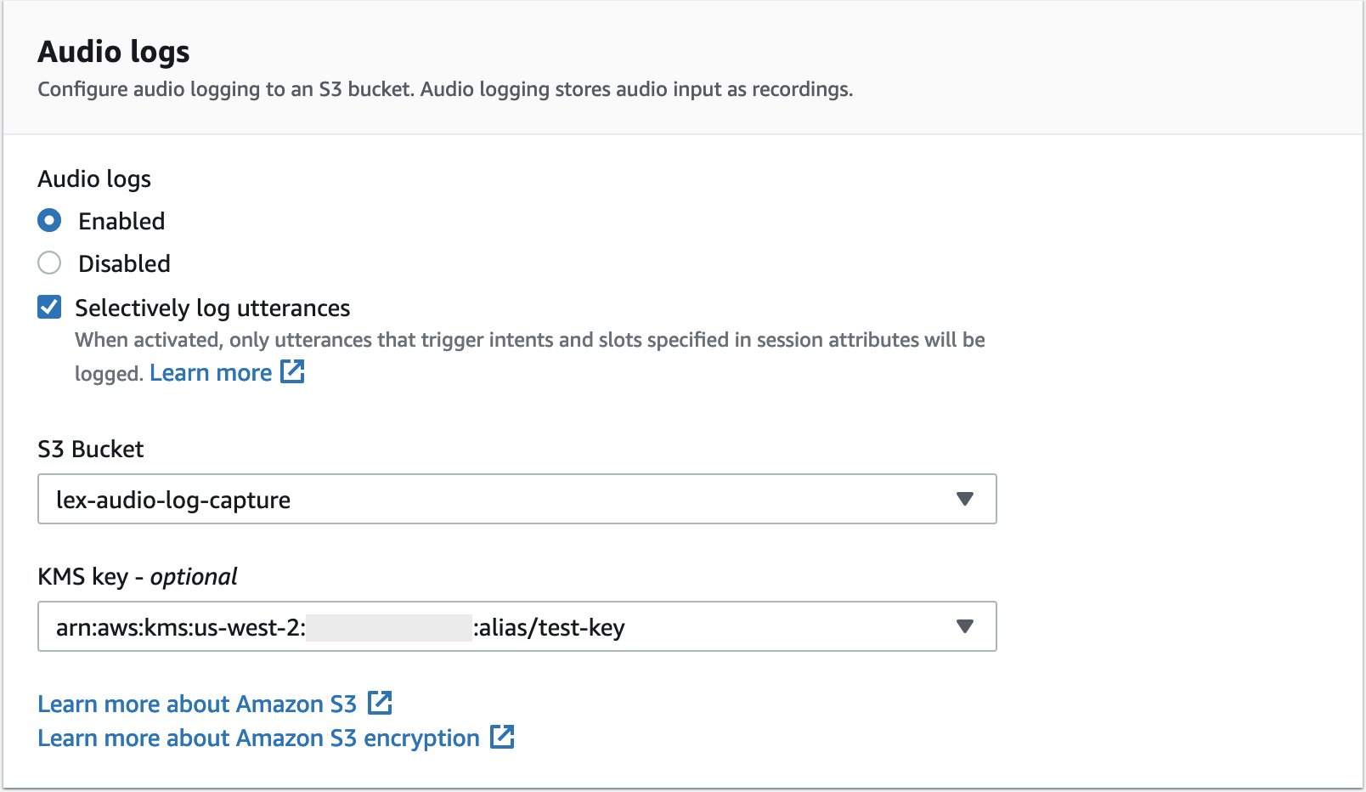Click external-link icon beside 'S3 encryption'
The image size is (1366, 792).
(x=502, y=737)
